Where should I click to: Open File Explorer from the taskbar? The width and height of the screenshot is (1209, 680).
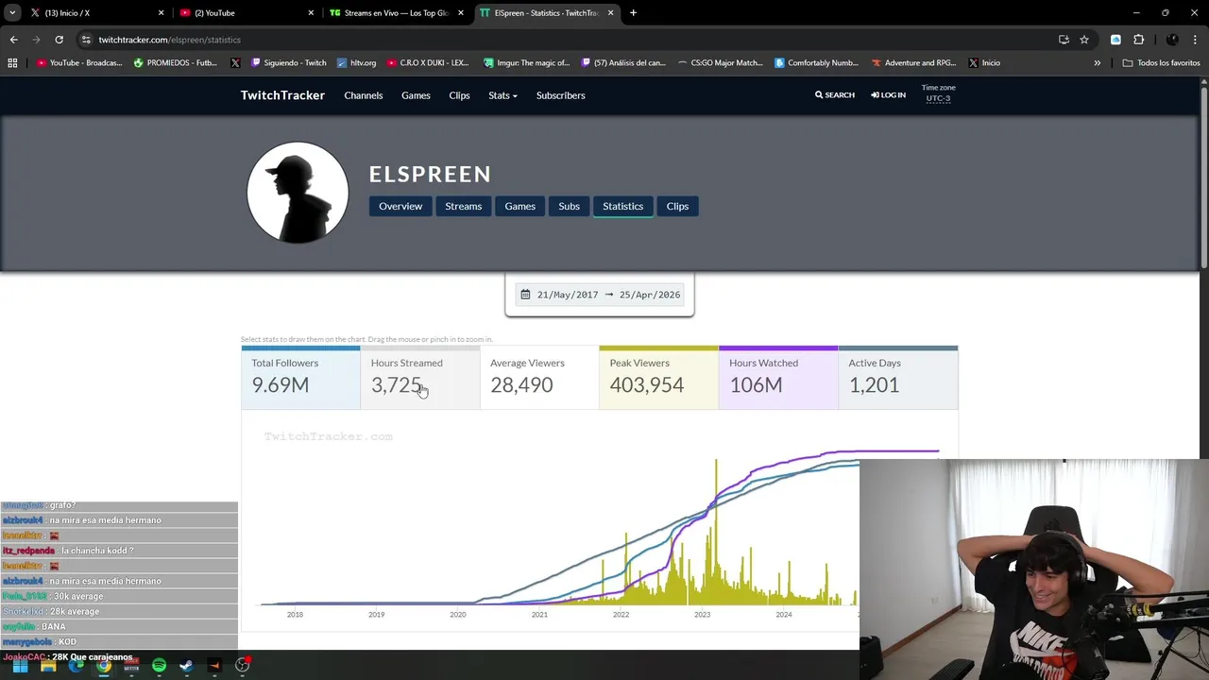(x=48, y=665)
